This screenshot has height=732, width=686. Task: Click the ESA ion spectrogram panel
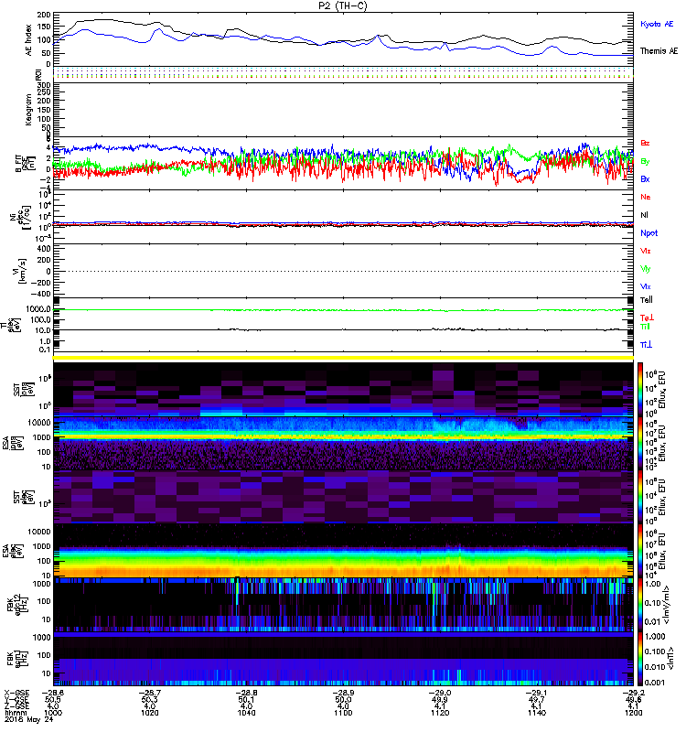(344, 444)
